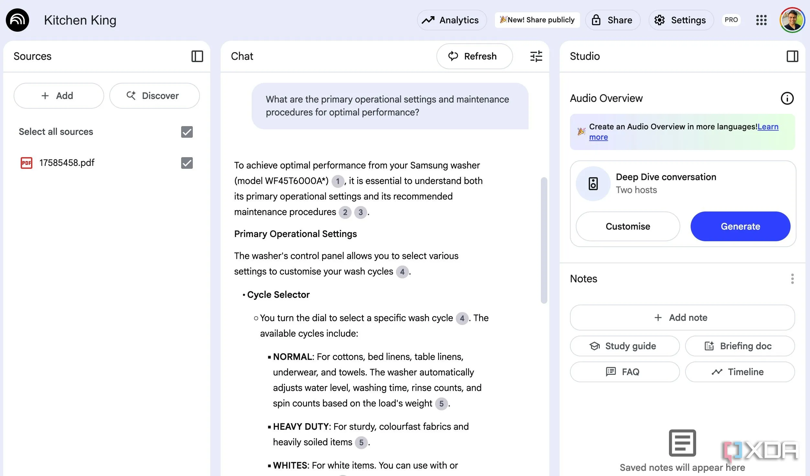
Task: Open Google apps grid icon
Action: point(761,20)
